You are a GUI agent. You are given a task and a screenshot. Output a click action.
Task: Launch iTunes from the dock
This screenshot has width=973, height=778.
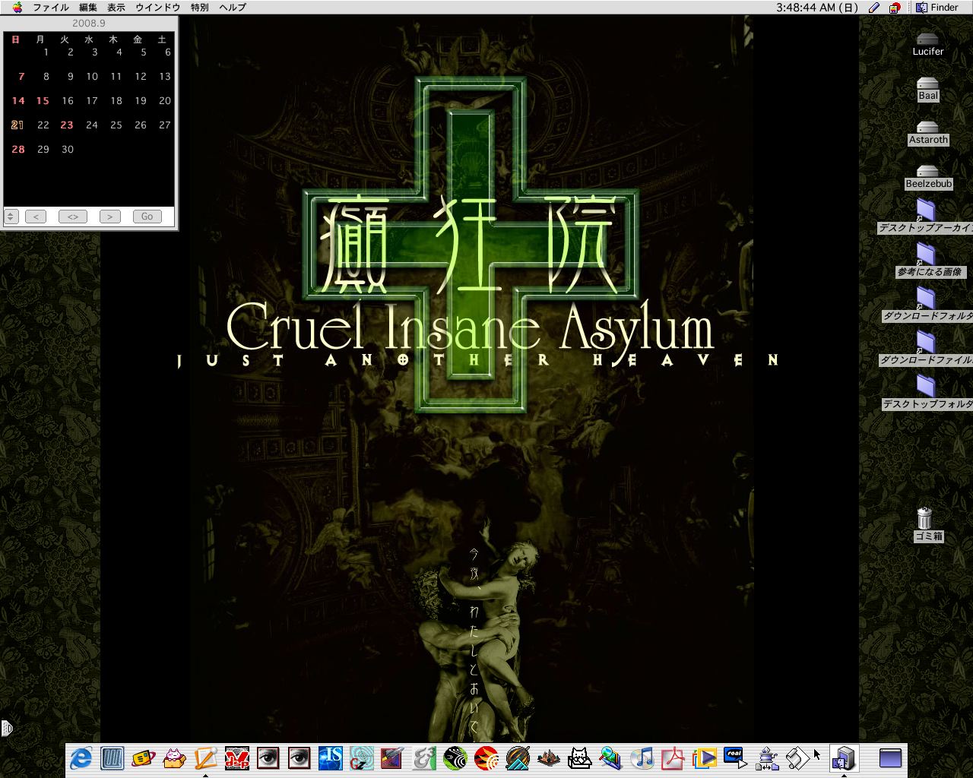pos(642,758)
